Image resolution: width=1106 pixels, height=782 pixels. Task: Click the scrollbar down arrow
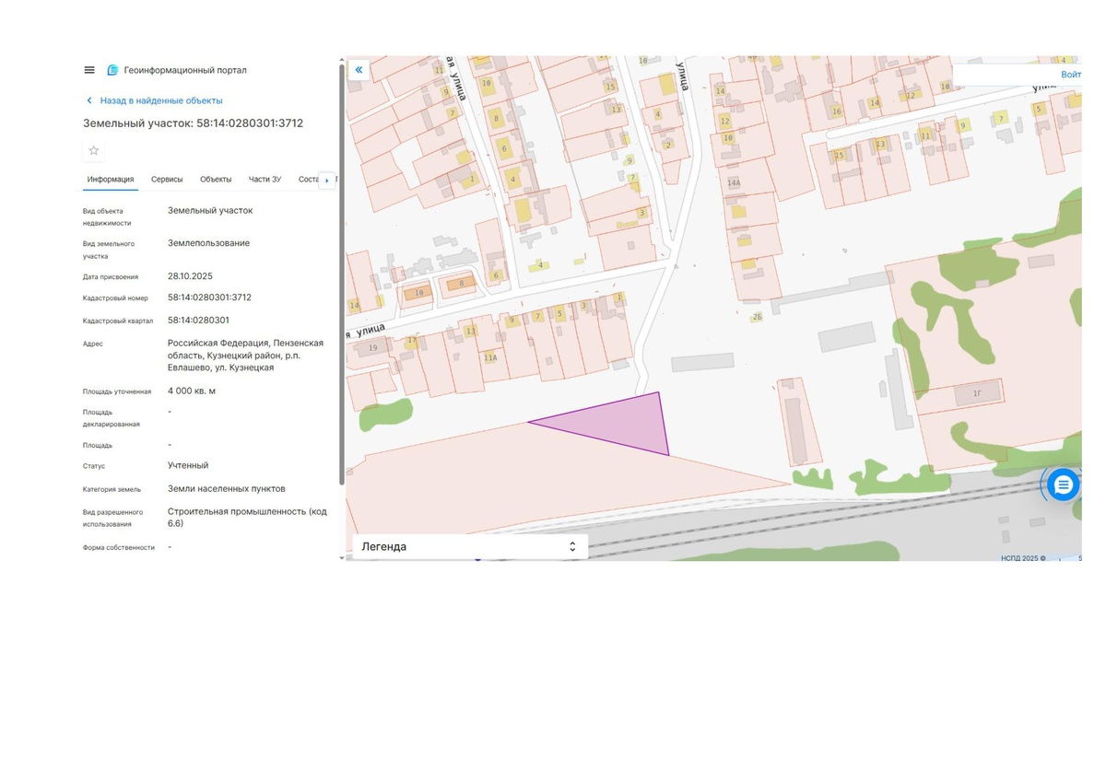pos(342,558)
